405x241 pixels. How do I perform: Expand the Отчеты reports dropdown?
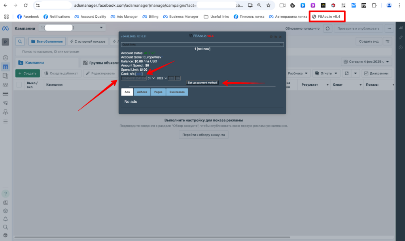[x=326, y=73]
